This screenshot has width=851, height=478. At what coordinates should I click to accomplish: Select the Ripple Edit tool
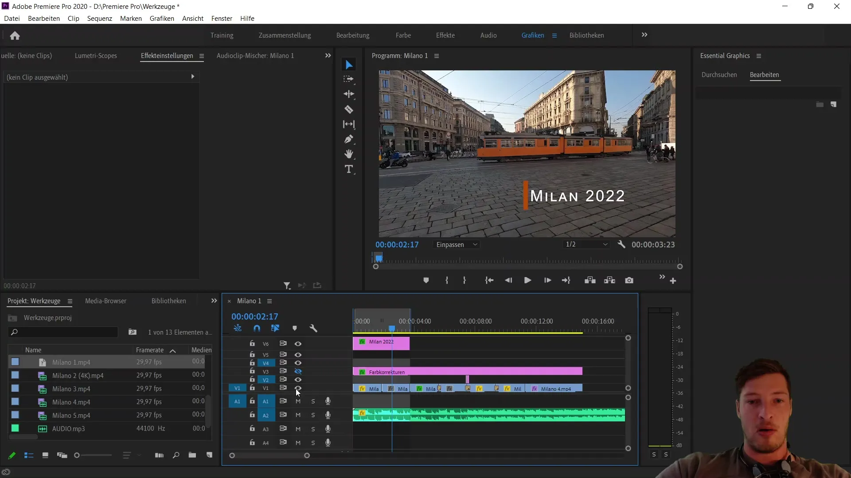[349, 94]
